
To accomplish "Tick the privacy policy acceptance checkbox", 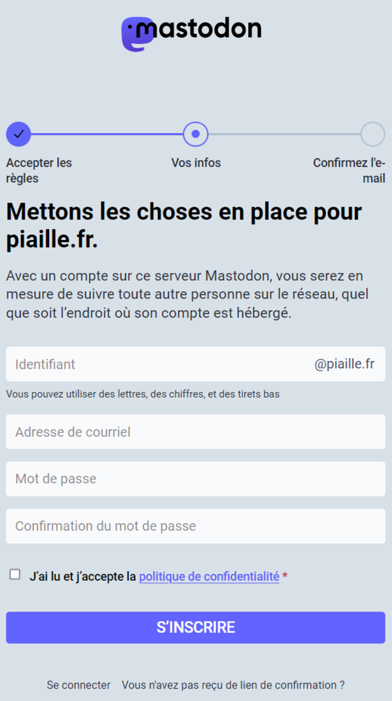I will pos(15,575).
